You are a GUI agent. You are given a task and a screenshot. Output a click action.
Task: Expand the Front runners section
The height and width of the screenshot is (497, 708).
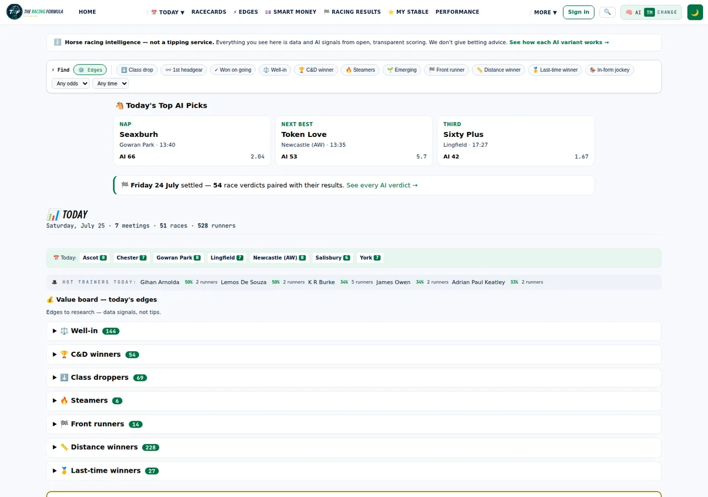click(x=354, y=424)
